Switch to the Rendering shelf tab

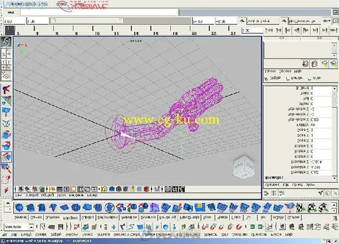168,218
